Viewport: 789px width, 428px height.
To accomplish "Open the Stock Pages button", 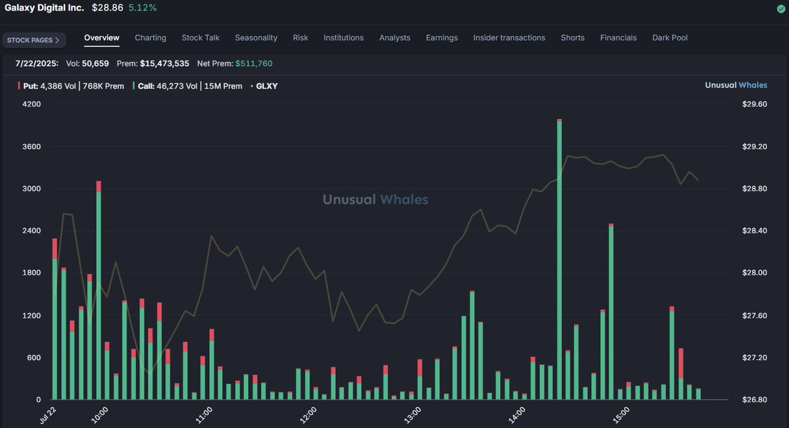I will click(34, 40).
